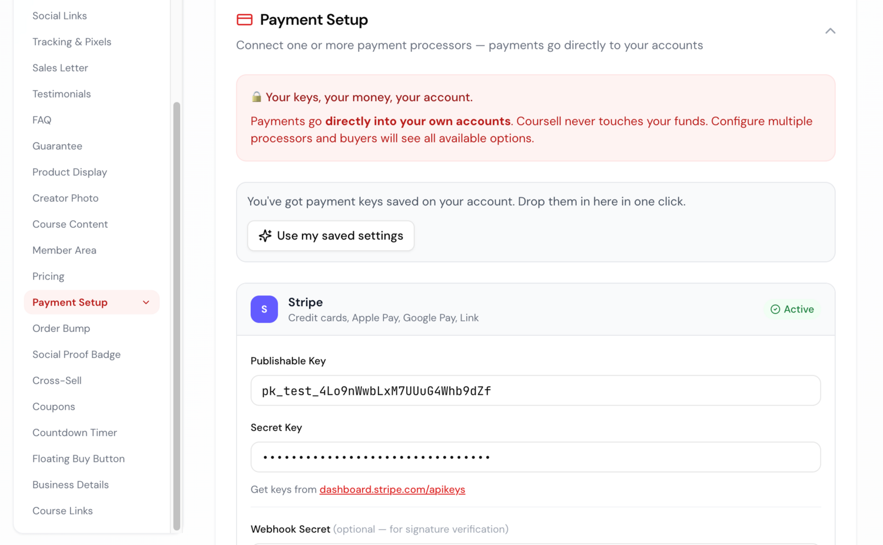Click the Payment Setup heading text
883x545 pixels.
click(x=314, y=20)
